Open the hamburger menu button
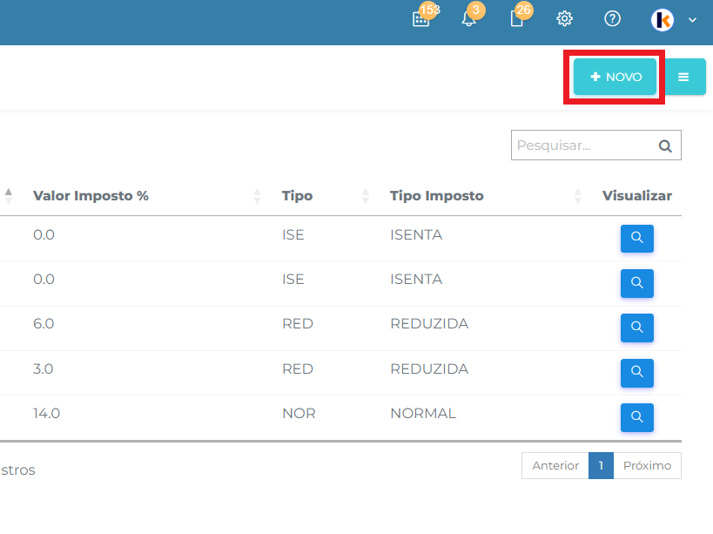This screenshot has width=713, height=534. [683, 77]
